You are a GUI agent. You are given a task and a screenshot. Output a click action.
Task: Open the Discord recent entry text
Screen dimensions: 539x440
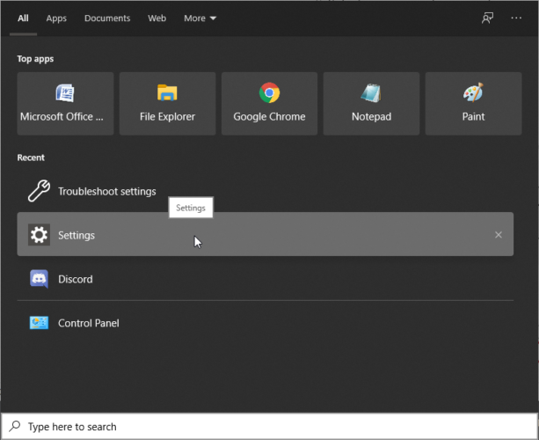click(x=76, y=279)
